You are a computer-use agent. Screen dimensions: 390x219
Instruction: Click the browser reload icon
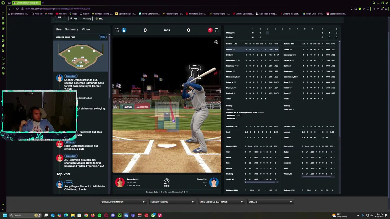tap(17, 9)
